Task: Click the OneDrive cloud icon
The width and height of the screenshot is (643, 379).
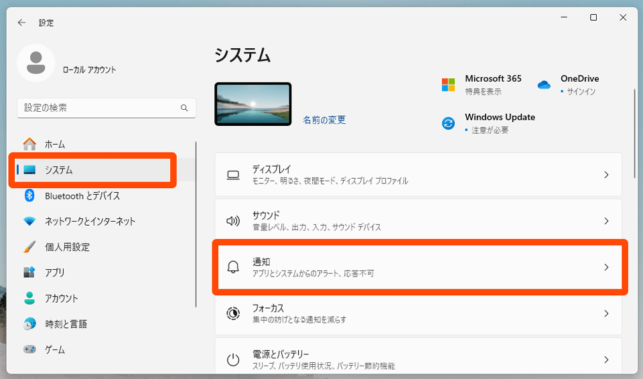Action: pos(544,85)
